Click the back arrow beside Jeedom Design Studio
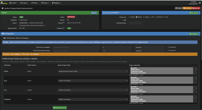 tap(2, 8)
